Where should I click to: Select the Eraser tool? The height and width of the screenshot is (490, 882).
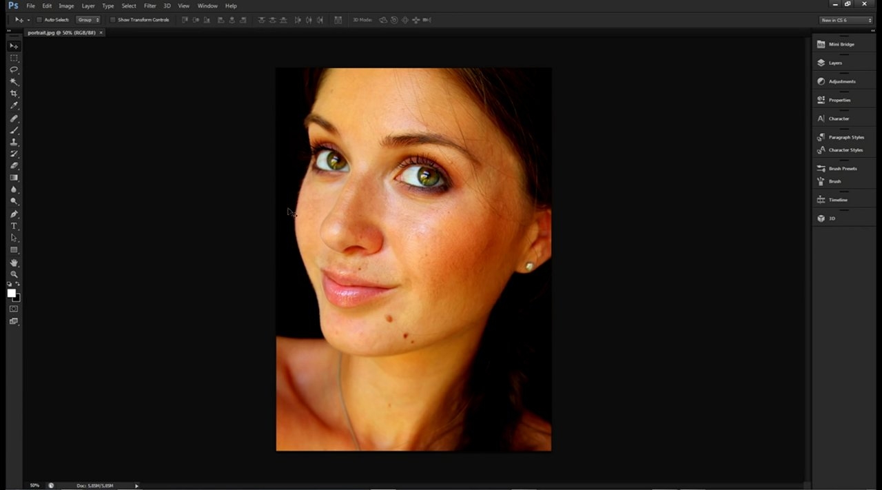[x=14, y=165]
